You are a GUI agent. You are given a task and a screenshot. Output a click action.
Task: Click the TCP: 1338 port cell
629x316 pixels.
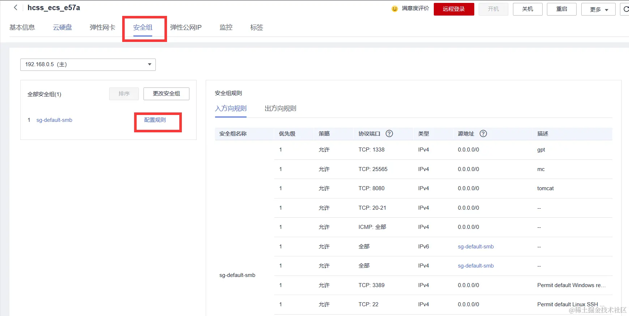click(372, 150)
